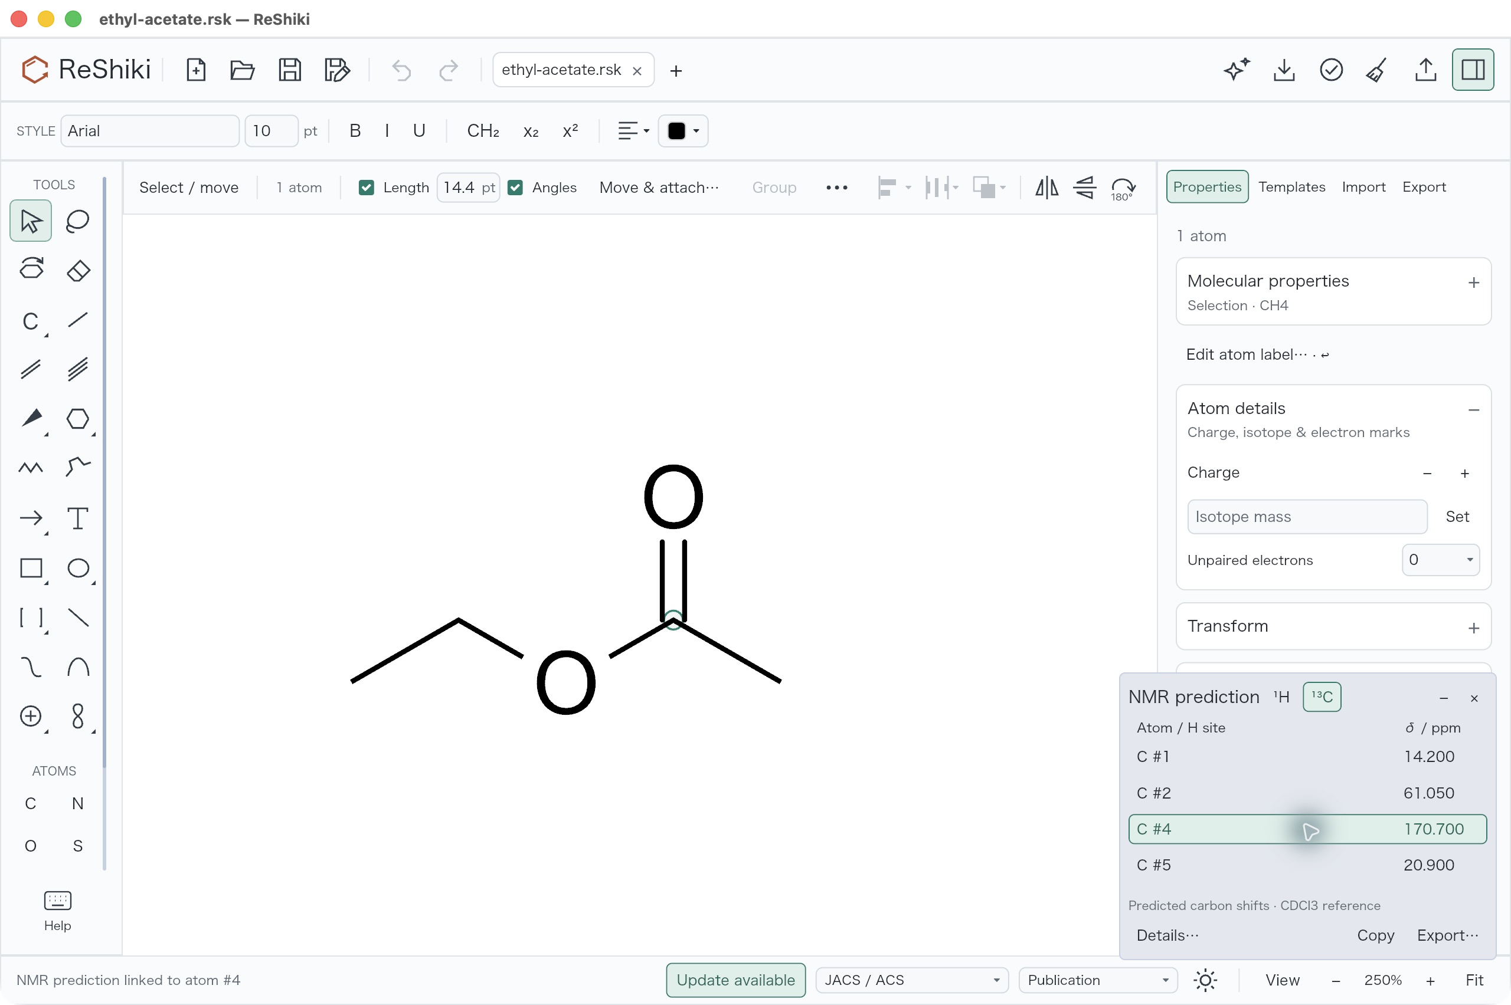Select the rectangle shape tool
1511x1005 pixels.
point(31,568)
